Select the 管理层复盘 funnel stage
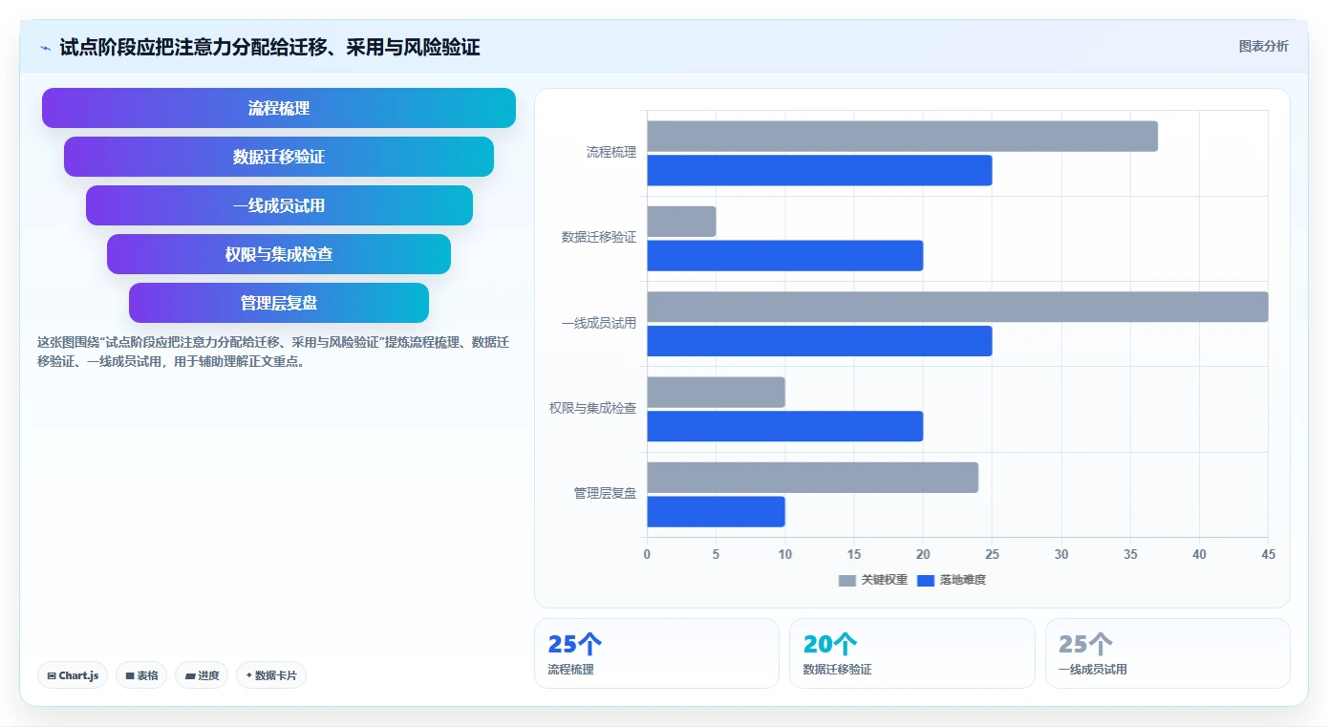The width and height of the screenshot is (1328, 727). point(279,303)
